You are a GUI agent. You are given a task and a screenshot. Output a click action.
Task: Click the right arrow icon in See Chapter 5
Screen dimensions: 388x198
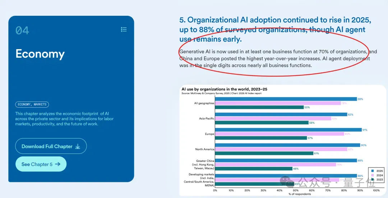click(x=57, y=164)
